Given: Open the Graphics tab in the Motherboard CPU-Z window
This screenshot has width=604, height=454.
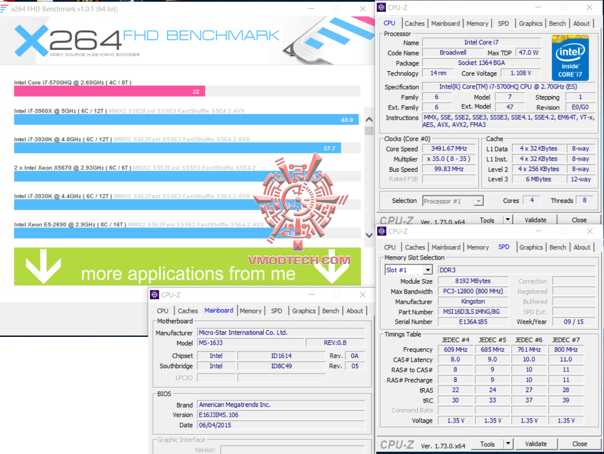Looking at the screenshot, I should (x=304, y=311).
